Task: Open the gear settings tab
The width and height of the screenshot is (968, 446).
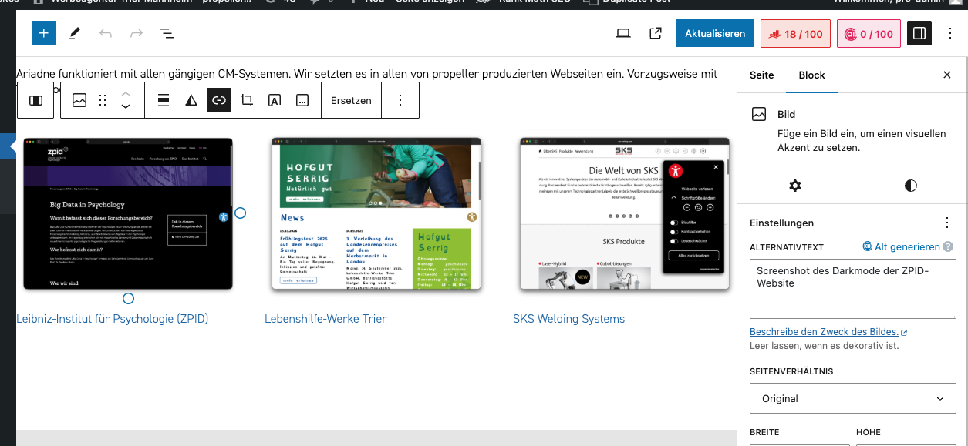Action: click(x=795, y=186)
